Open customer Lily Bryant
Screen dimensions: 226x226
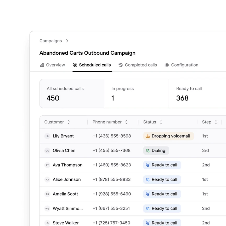click(x=63, y=136)
